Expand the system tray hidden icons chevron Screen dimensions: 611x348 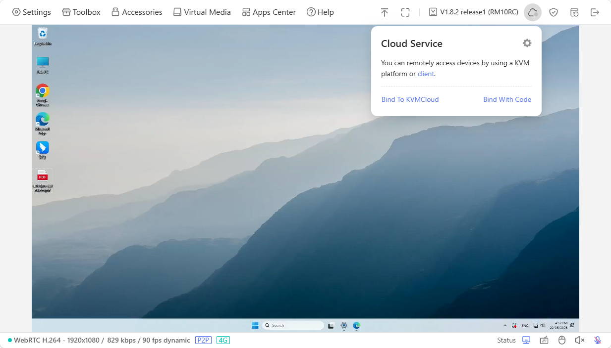(x=505, y=325)
